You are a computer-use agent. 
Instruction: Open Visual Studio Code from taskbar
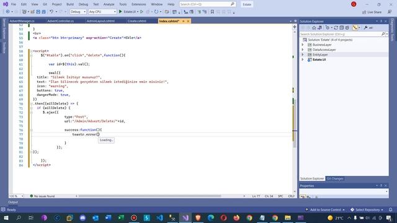pyautogui.click(x=159, y=217)
